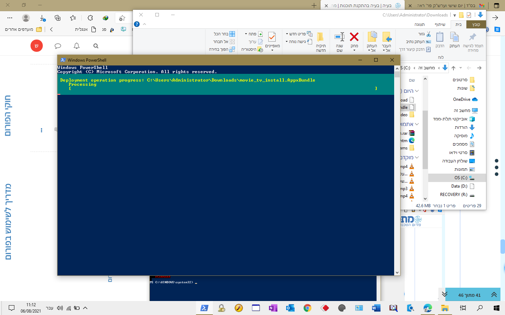Open browser settings three-dots menu
Image resolution: width=505 pixels, height=315 pixels.
pos(10,18)
